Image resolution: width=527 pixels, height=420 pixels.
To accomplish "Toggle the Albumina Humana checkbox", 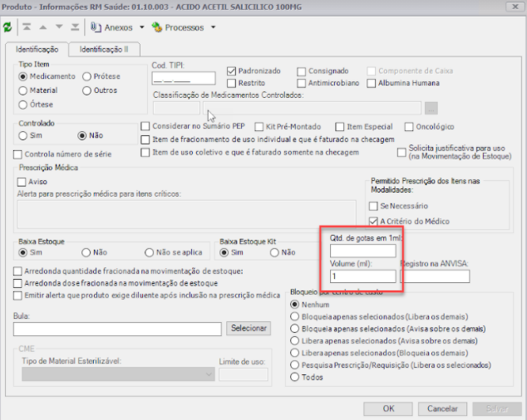I will click(371, 83).
